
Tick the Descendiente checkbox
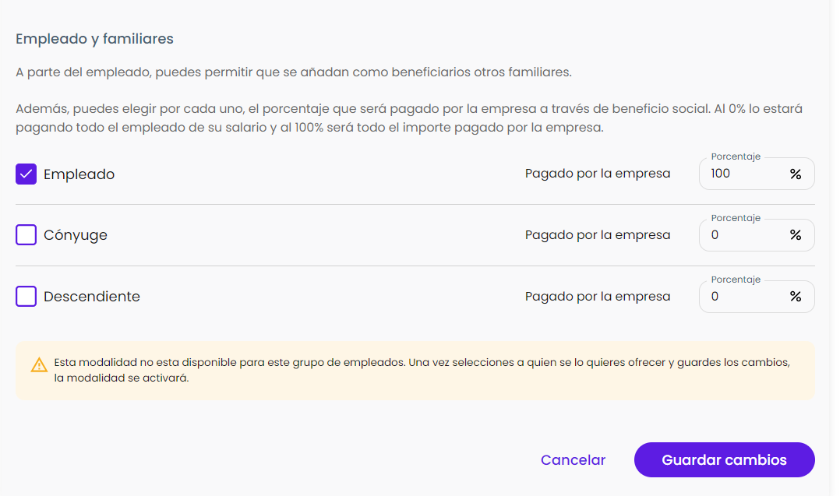tap(26, 296)
